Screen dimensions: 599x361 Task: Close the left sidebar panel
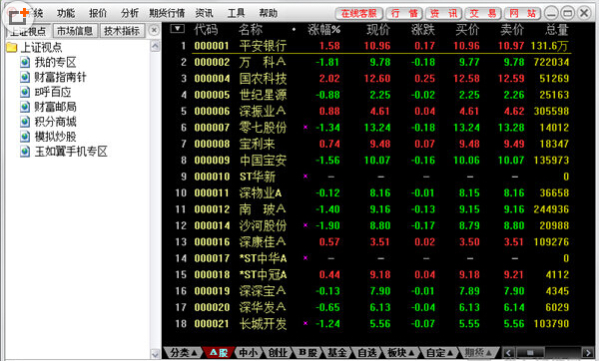point(154,30)
